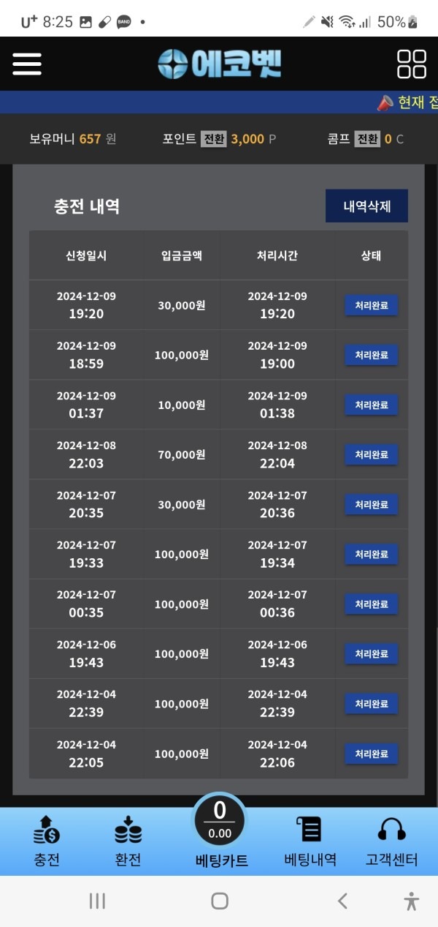This screenshot has height=927, width=438.
Task: Click 처리완료 on the 30,000원 deposit from 19:20
Action: coord(370,305)
